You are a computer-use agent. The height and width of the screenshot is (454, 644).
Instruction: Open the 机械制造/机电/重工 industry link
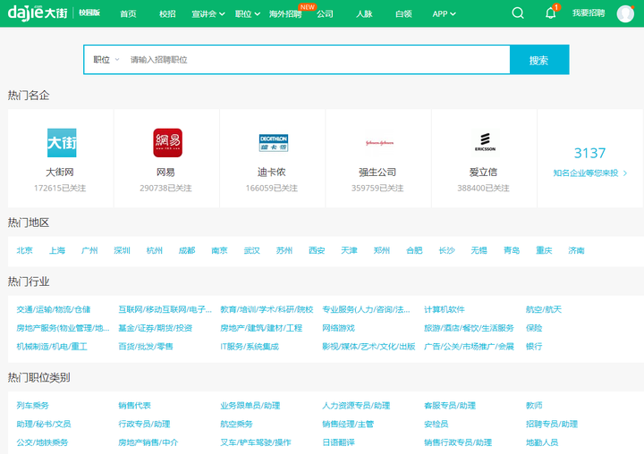[52, 347]
